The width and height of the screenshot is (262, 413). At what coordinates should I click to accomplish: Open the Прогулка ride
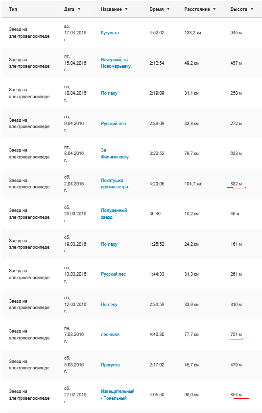[x=110, y=365]
